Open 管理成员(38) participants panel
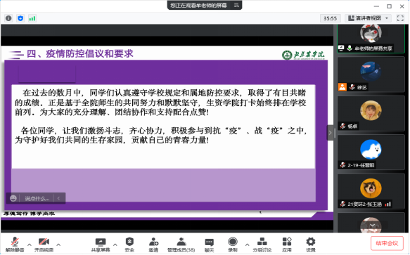 click(181, 244)
